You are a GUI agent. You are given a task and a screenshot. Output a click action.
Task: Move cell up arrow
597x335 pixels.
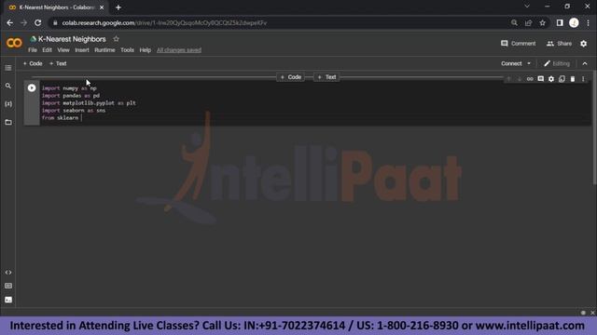(x=508, y=79)
